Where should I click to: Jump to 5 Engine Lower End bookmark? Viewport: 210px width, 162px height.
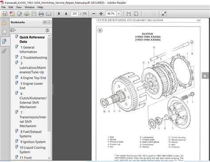point(31,86)
